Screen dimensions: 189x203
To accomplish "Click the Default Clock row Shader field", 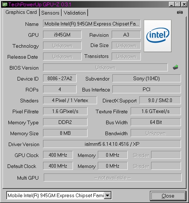I will click(166, 166).
